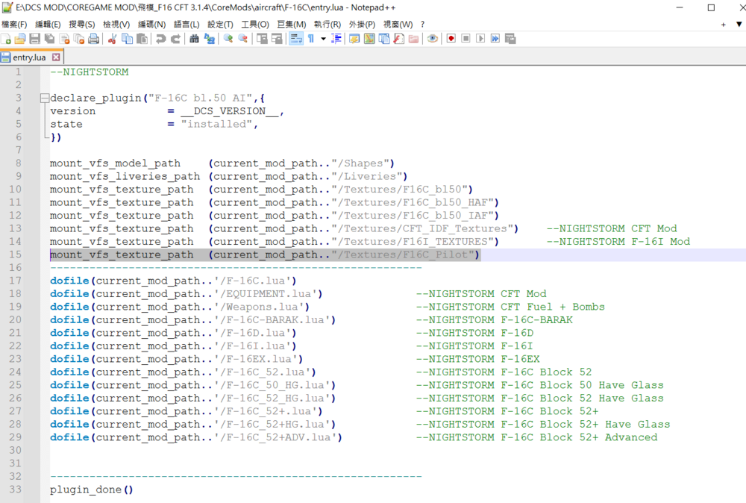Toggle file monitoring eye icon
This screenshot has width=746, height=503.
click(x=433, y=39)
